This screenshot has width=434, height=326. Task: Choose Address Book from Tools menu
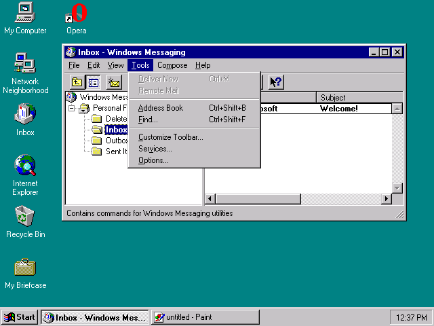195,108
